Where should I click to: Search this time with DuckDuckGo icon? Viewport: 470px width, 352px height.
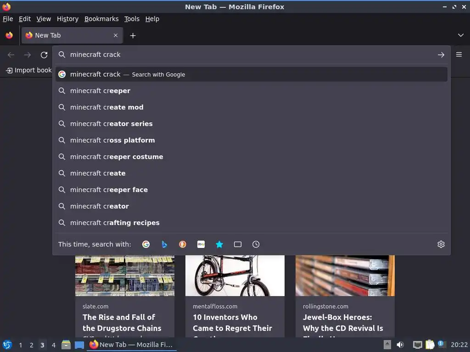[x=183, y=244]
